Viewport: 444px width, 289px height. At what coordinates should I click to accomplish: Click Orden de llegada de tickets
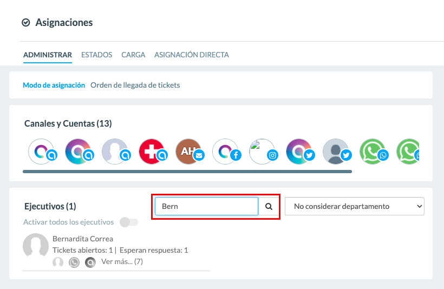click(135, 85)
